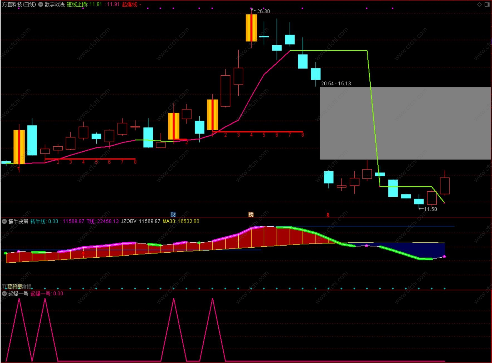Click the 数字战法 indicator name
492x363 pixels.
point(55,4)
